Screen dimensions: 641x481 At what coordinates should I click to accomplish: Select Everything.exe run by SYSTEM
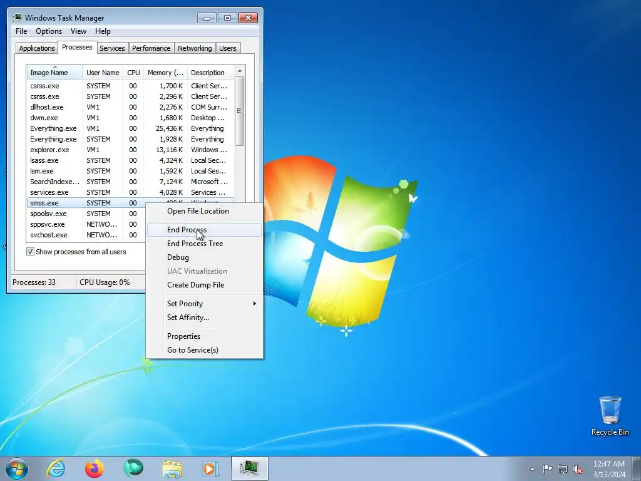[130, 139]
